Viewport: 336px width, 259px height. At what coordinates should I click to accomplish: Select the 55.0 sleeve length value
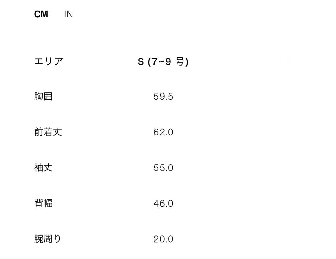tap(163, 168)
